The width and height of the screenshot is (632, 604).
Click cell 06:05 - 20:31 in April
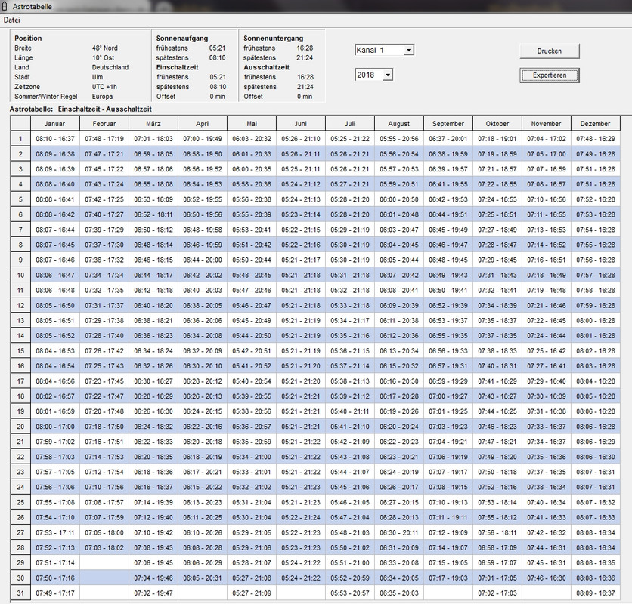pos(203,578)
